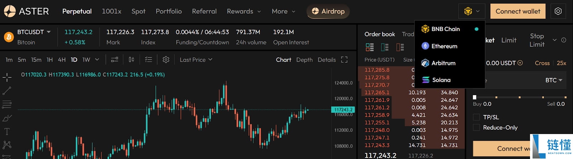Screen dimensions: 573x159
Task: Toggle chart fullscreen icon
Action: (344, 60)
